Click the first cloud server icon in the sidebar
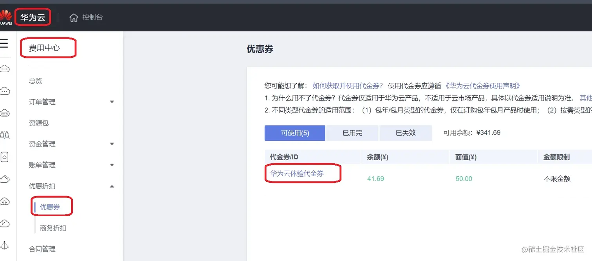Image resolution: width=592 pixels, height=261 pixels. [x=5, y=69]
